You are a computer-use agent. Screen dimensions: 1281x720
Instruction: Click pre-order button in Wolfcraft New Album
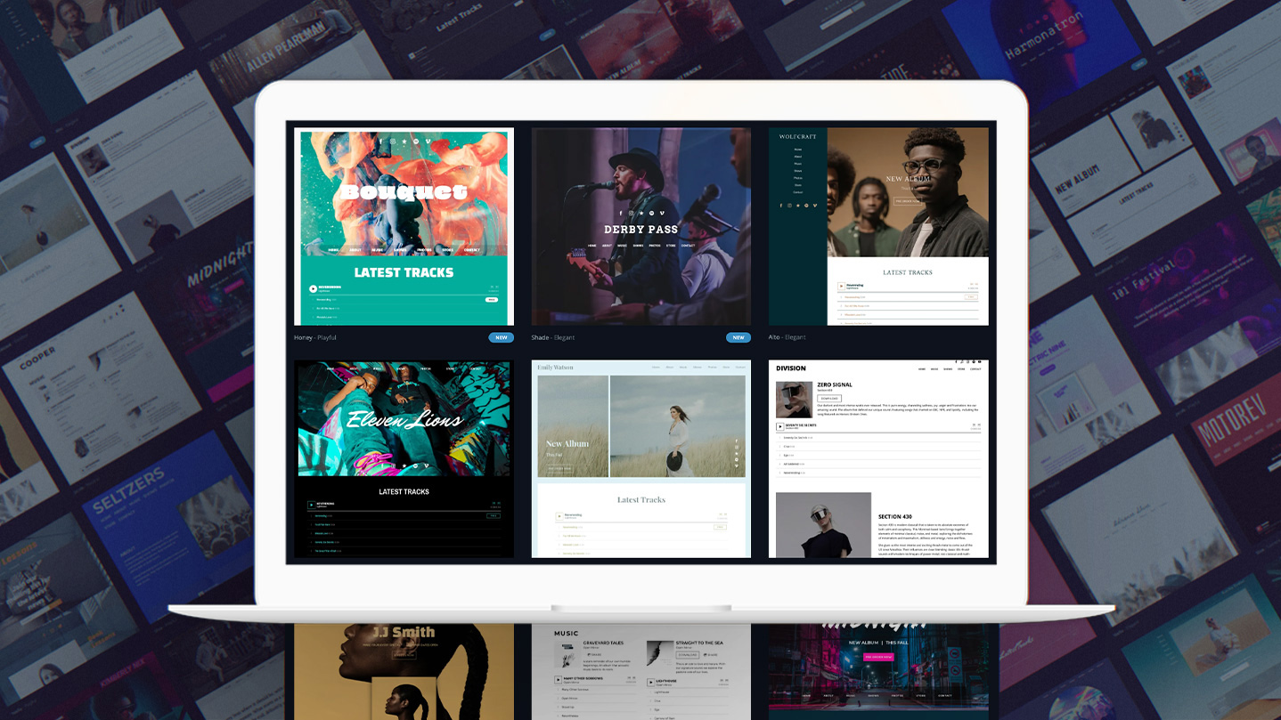(x=908, y=201)
